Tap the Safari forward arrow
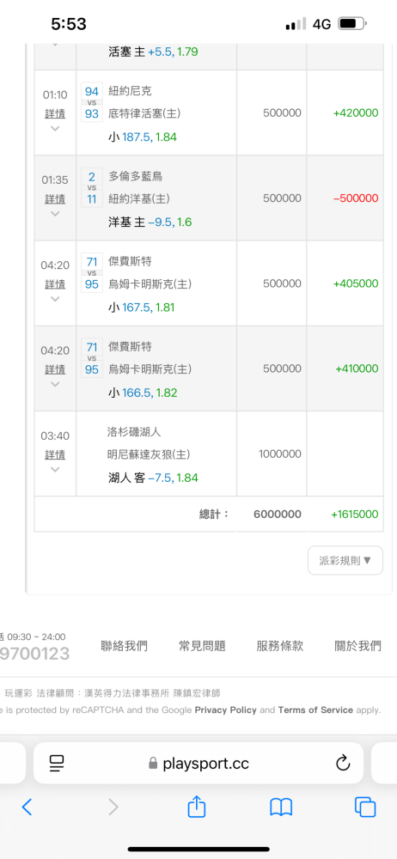 click(113, 807)
